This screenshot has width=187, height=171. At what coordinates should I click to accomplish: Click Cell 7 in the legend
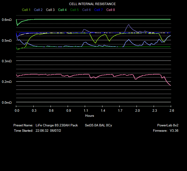pos(98,10)
